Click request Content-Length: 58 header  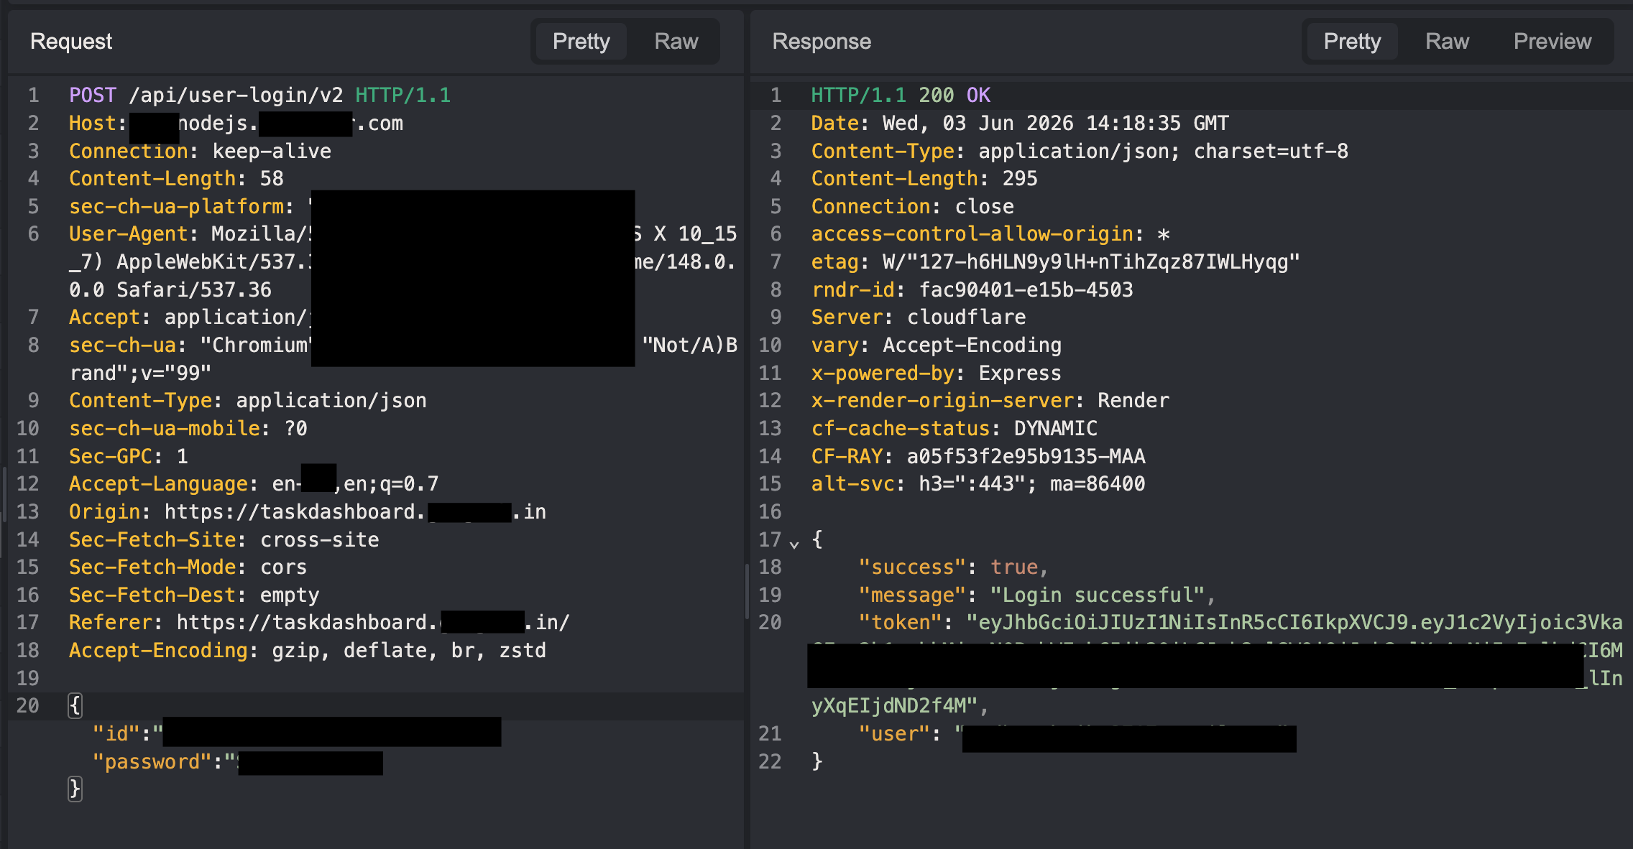point(176,179)
